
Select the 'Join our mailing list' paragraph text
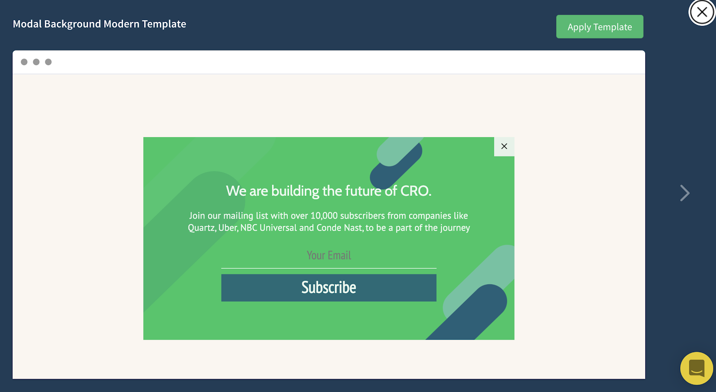point(328,222)
